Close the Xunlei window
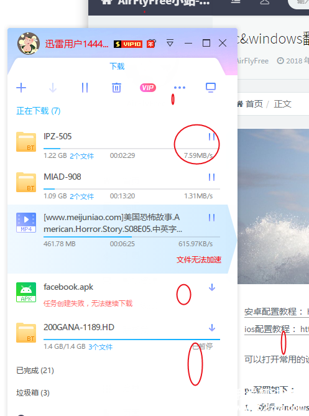The height and width of the screenshot is (416, 309). point(223,43)
